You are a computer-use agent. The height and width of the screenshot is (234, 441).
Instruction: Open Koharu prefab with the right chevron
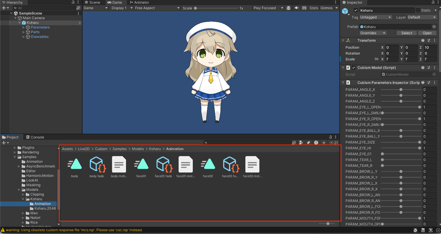pos(79,23)
